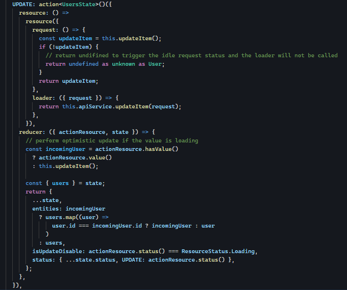Click 'user.id' in the comparison
Image resolution: width=347 pixels, height=290 pixels.
64,226
